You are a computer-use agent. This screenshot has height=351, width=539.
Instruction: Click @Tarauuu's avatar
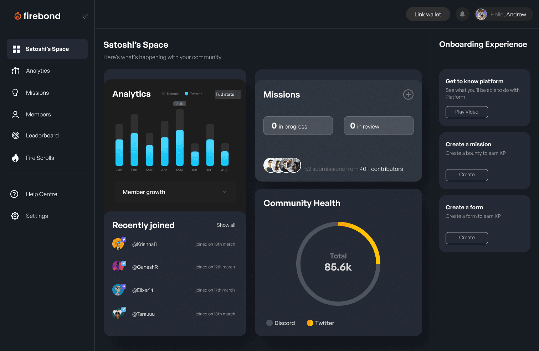(x=118, y=314)
